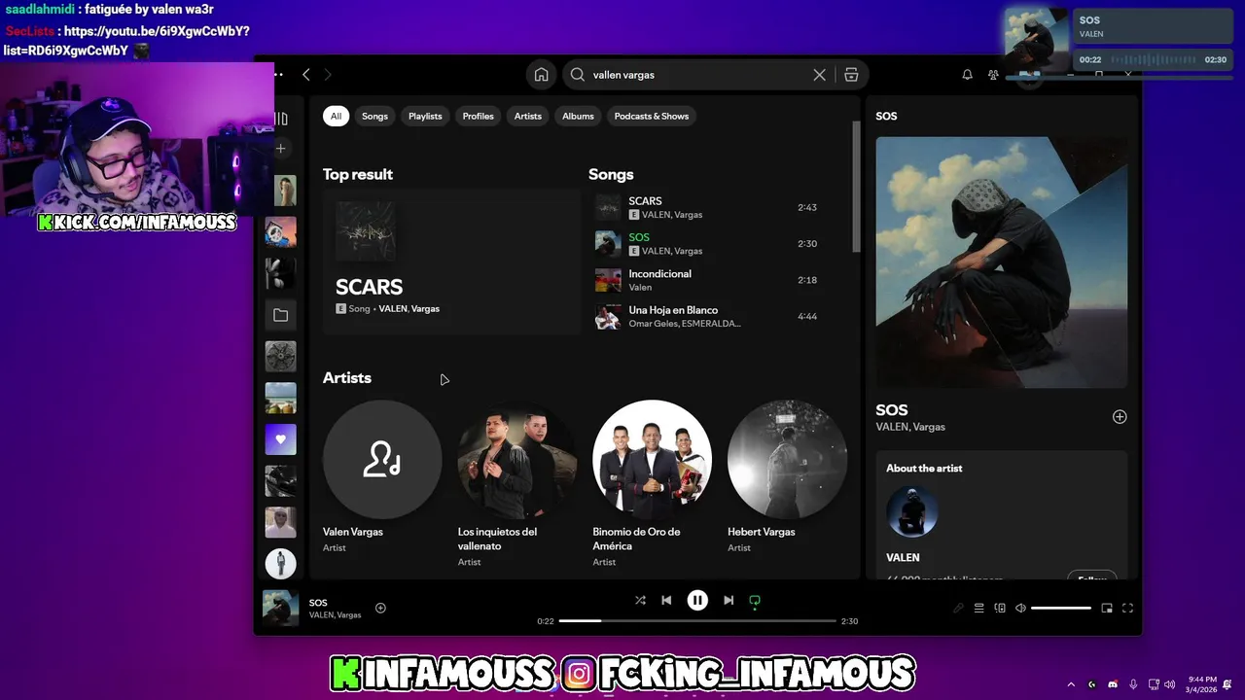Enter full screen player view
This screenshot has width=1245, height=700.
click(1127, 608)
